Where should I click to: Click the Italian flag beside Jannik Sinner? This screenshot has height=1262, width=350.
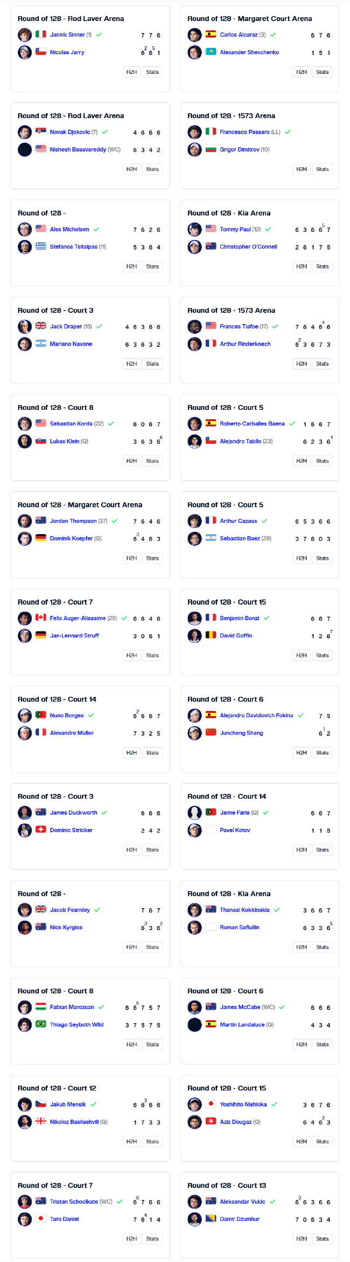point(40,35)
